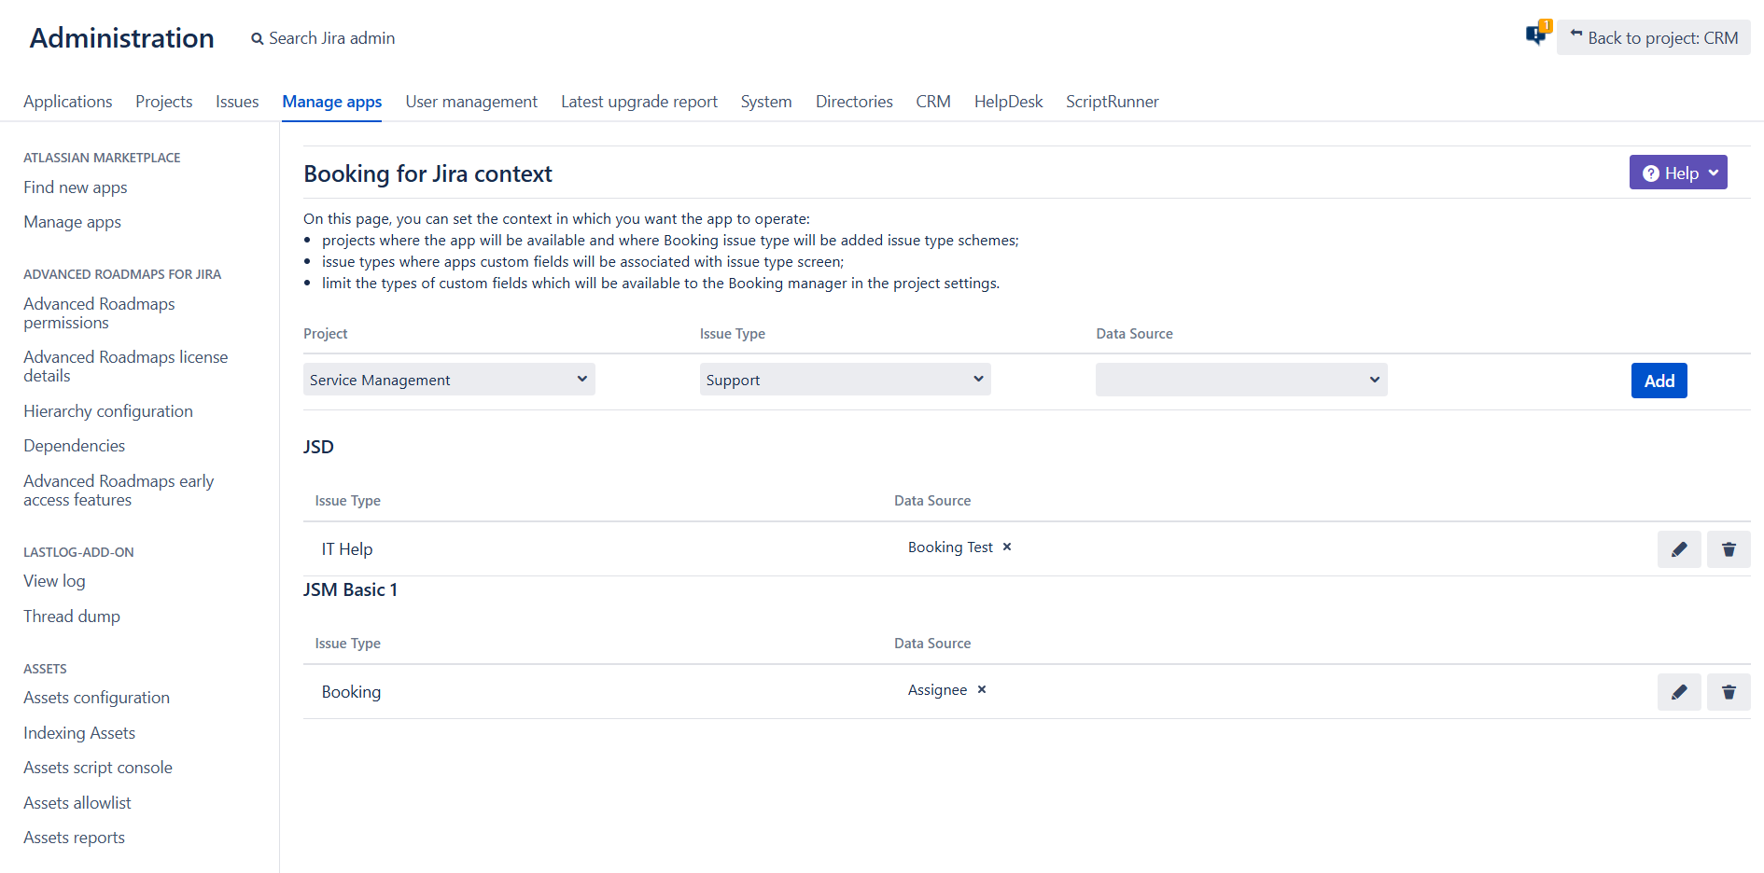Screen dimensions: 1764x873
Task: Switch to the ScriptRunner tab
Action: click(1112, 102)
